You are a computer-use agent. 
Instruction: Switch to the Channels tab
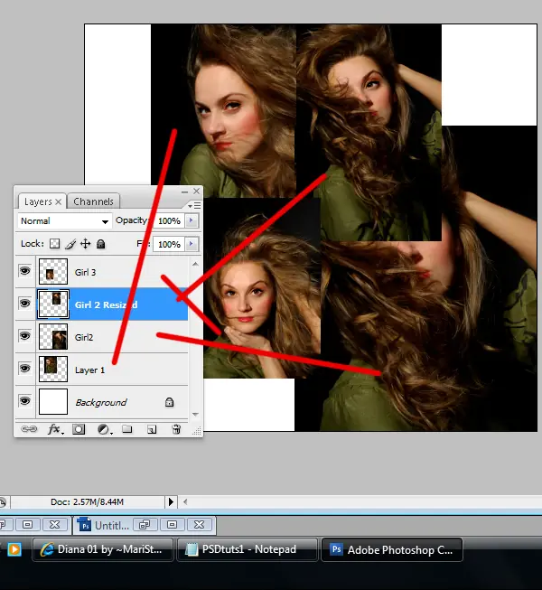pyautogui.click(x=93, y=201)
